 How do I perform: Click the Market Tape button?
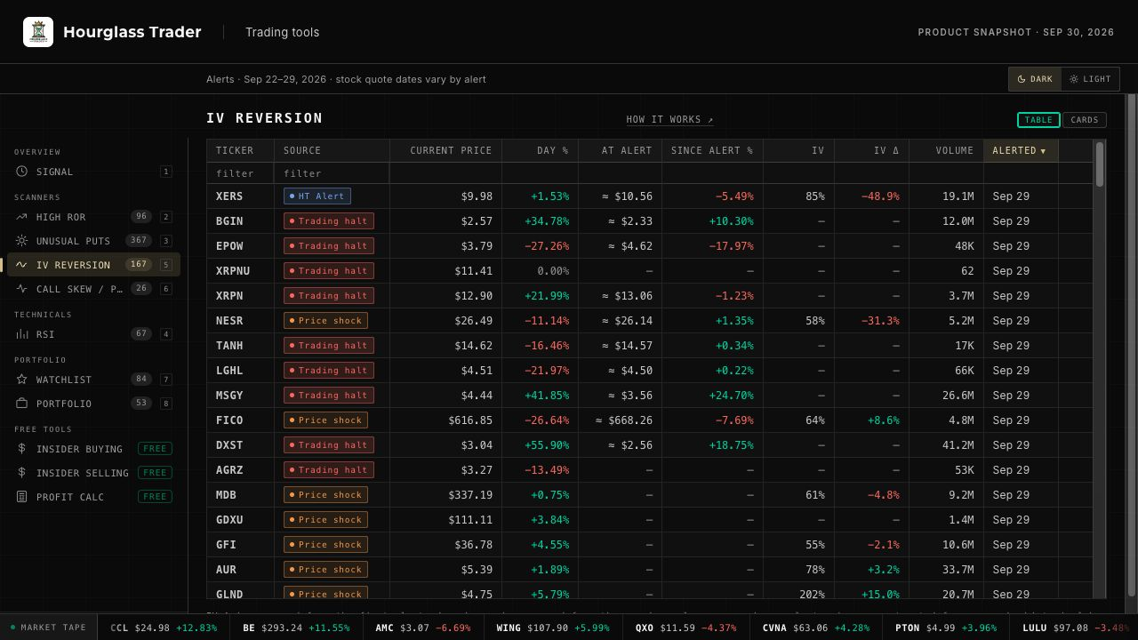tap(49, 628)
